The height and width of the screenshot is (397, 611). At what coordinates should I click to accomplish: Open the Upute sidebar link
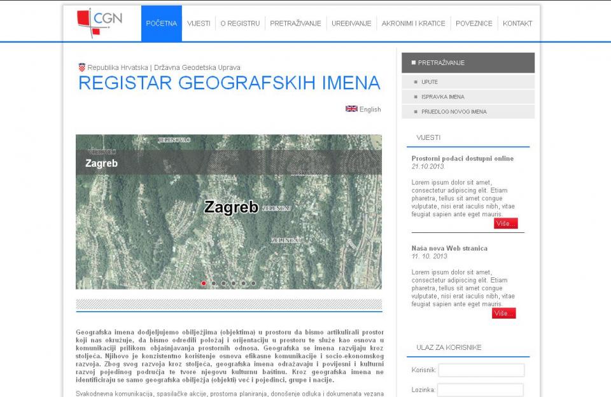[430, 82]
